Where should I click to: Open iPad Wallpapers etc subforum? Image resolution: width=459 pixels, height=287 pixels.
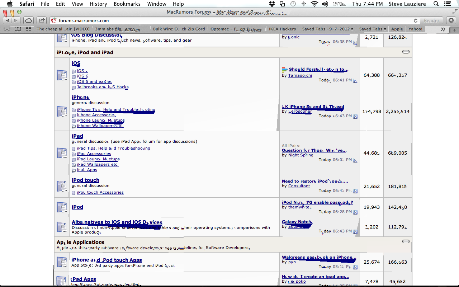click(x=98, y=164)
